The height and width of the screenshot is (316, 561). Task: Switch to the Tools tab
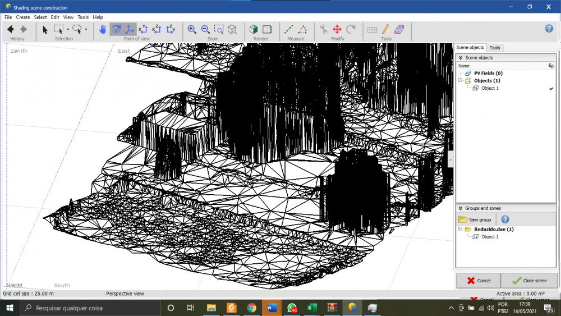[495, 48]
